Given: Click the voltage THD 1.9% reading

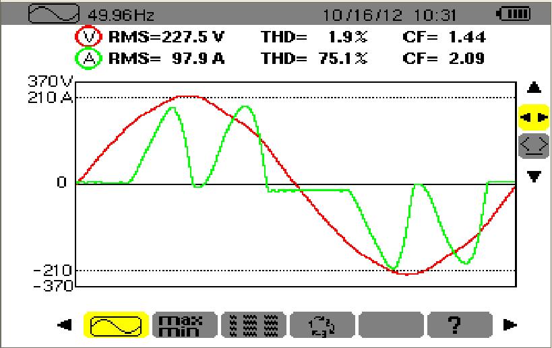Looking at the screenshot, I should coord(314,36).
